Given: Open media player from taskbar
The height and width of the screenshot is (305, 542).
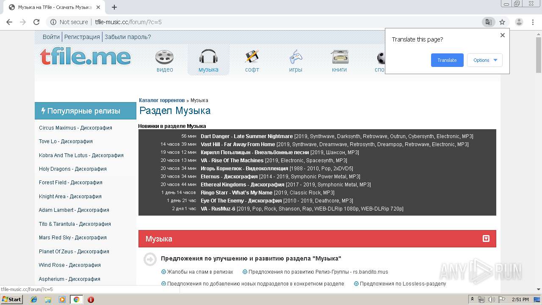Looking at the screenshot, I should coord(62,299).
